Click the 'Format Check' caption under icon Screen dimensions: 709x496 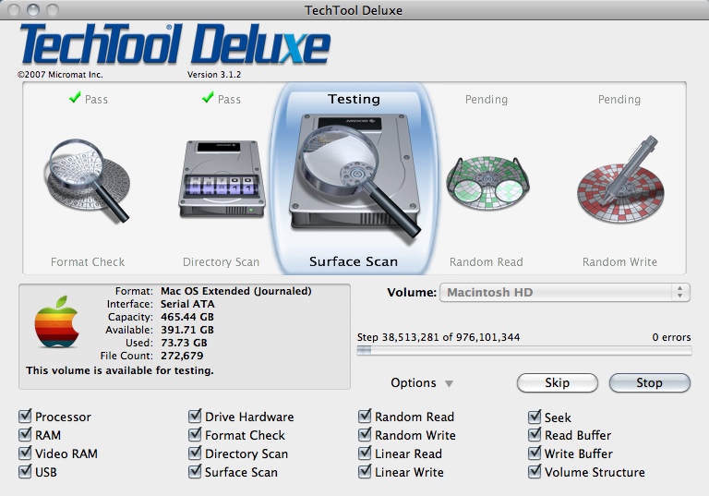coord(88,261)
